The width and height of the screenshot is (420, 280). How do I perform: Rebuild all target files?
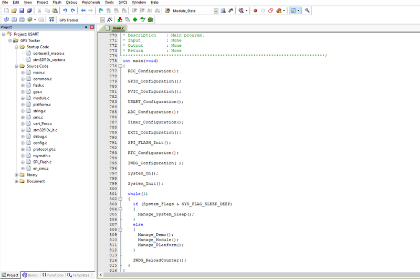tap(22, 19)
